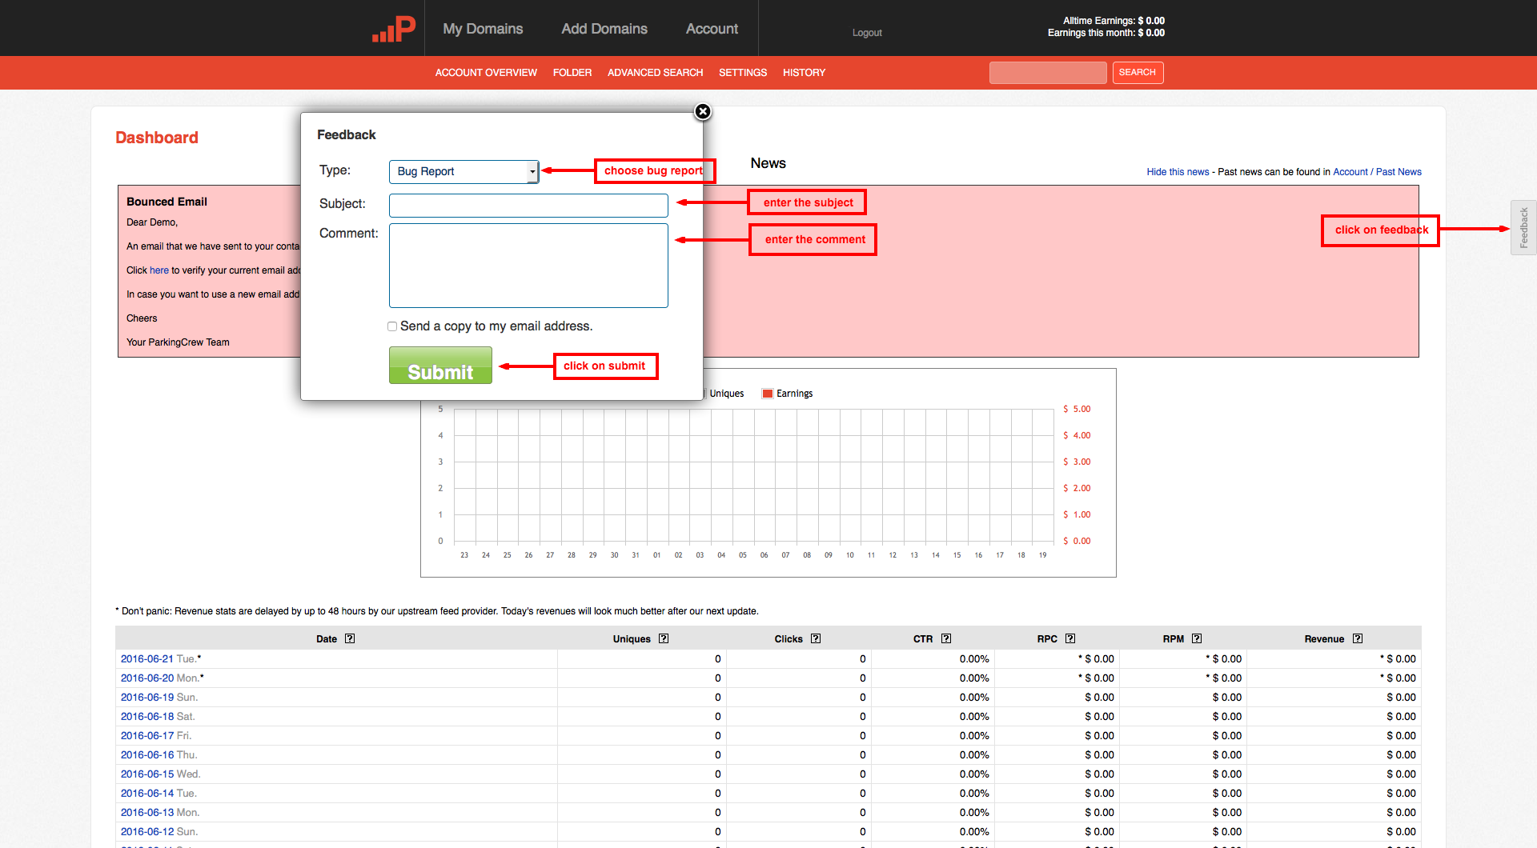This screenshot has width=1537, height=848.
Task: Click the help icon next to Clicks column
Action: pyautogui.click(x=816, y=638)
